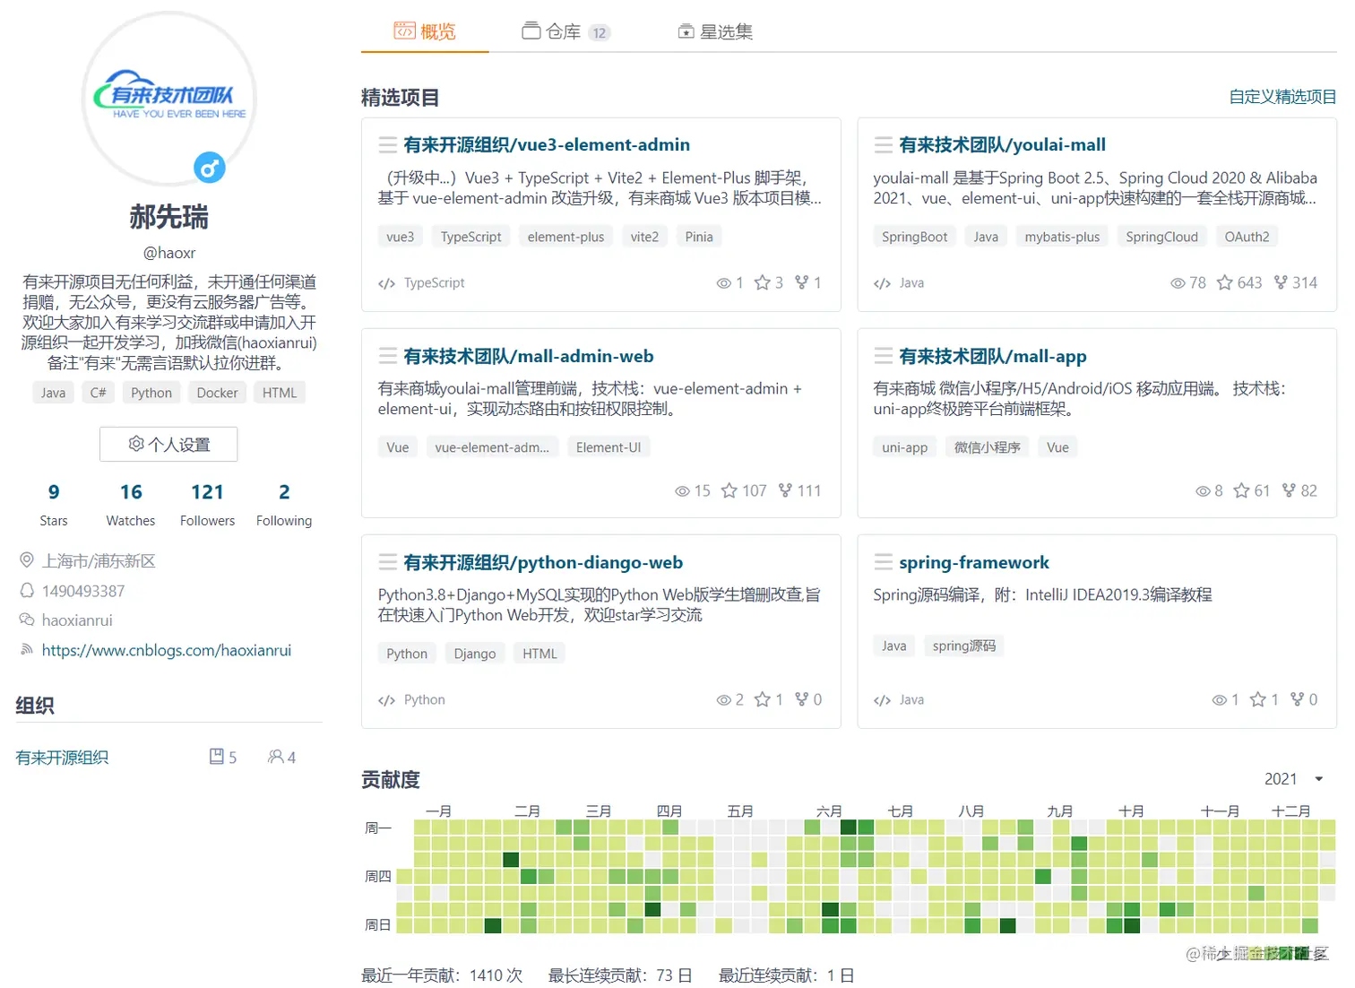Click the star icon on youlai-mall card
The width and height of the screenshot is (1355, 988).
click(x=1224, y=282)
